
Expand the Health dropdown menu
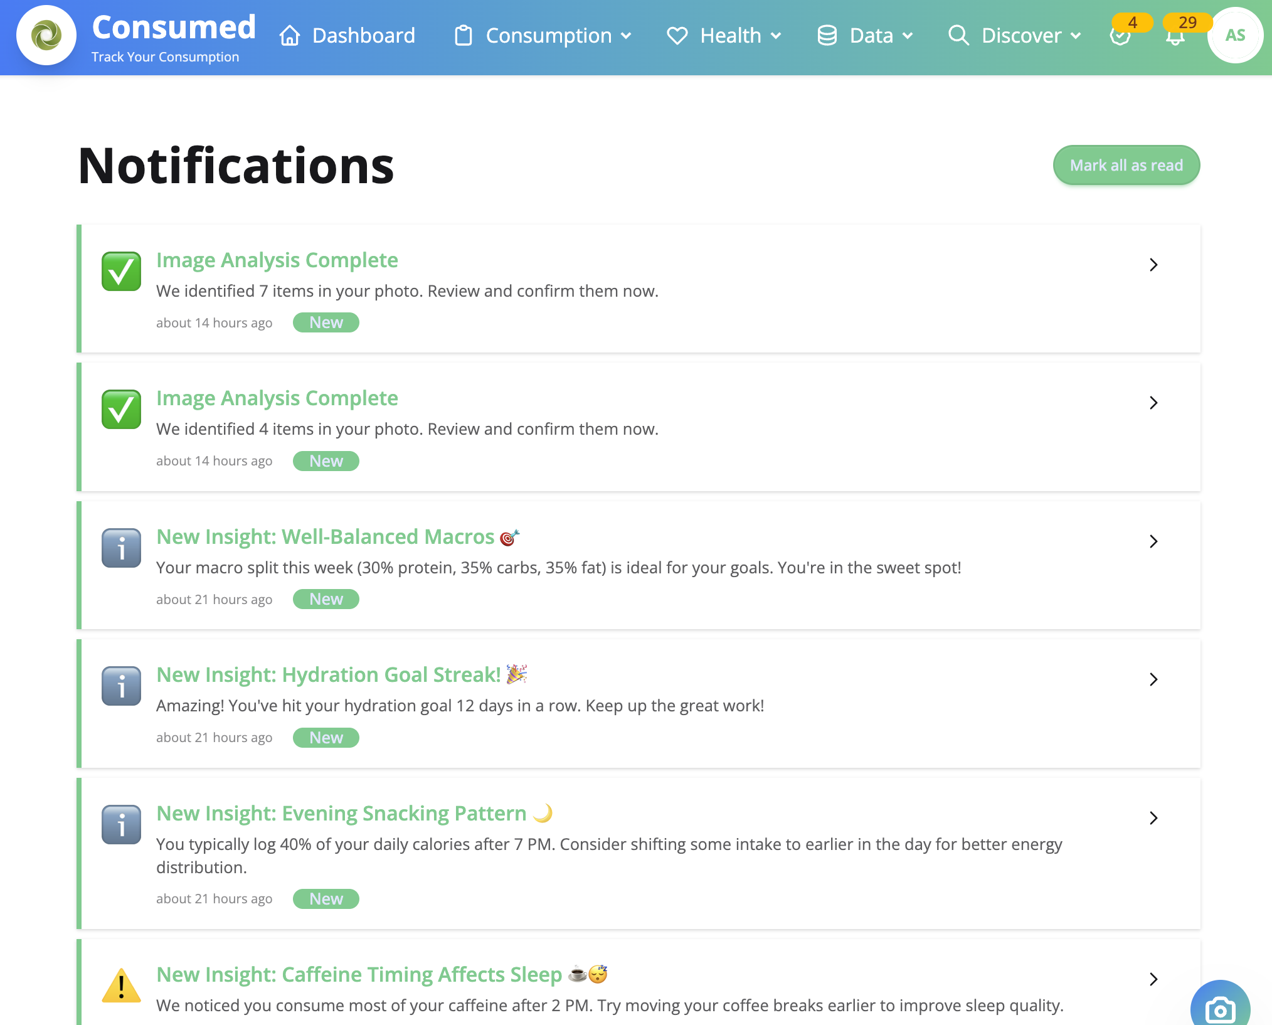(776, 36)
